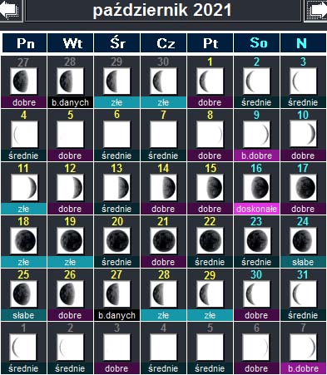Click b.dobre label under October 9
Screen dimensions: 327x375
click(256, 155)
